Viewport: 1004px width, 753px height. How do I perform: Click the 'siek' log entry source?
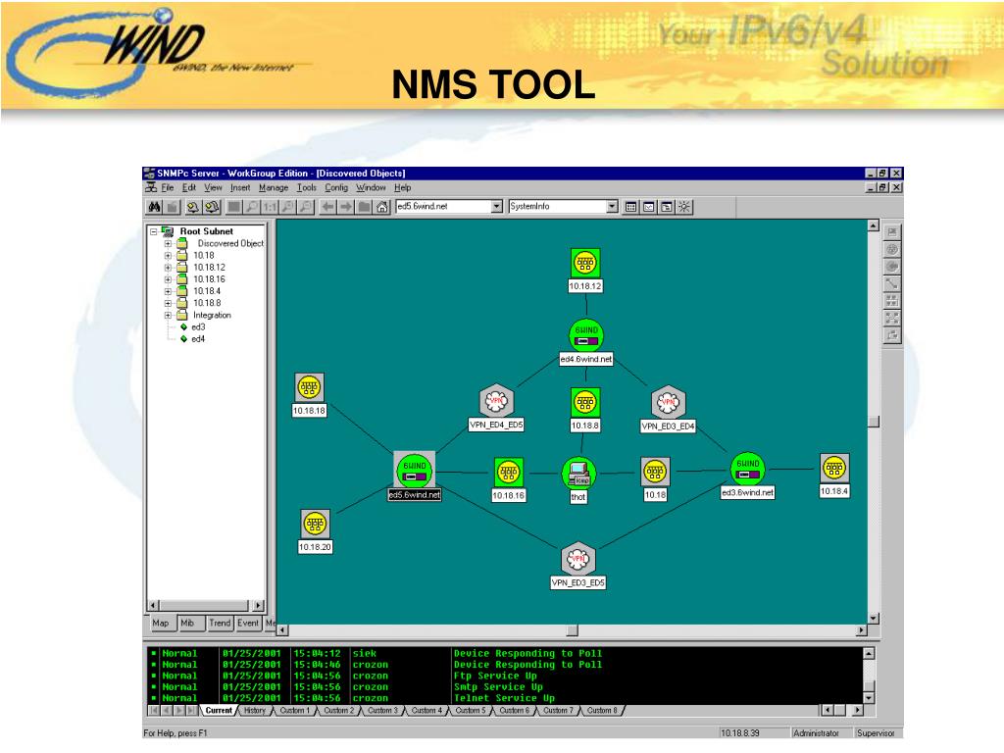[x=365, y=654]
